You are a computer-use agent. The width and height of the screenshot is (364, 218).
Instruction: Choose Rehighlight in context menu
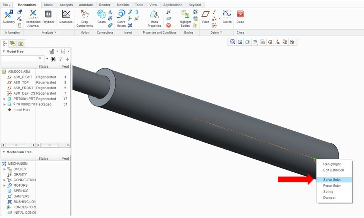coord(334,164)
